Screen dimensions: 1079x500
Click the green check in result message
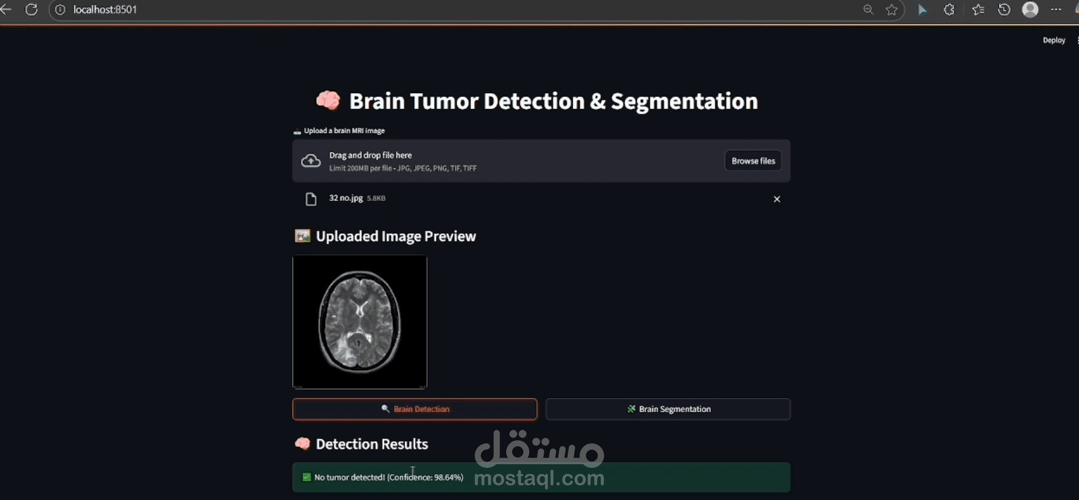tap(306, 477)
